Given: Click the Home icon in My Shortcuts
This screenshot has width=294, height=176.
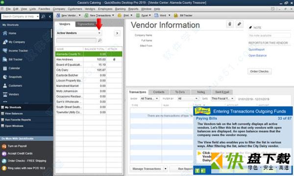Looking at the screenshot, I should coord(5,33).
